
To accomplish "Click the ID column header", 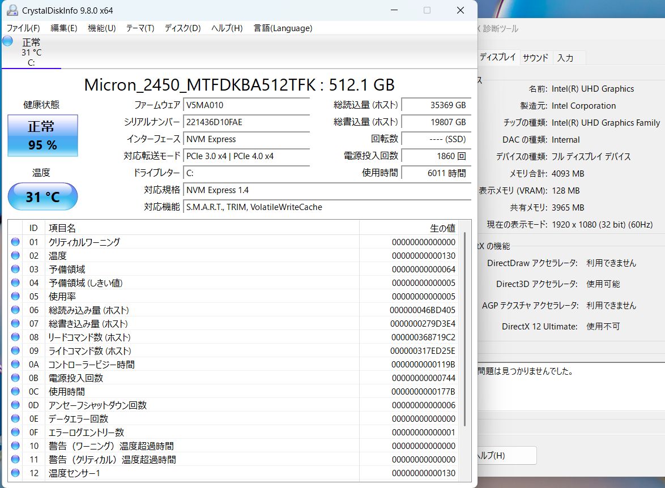I will click(x=33, y=228).
